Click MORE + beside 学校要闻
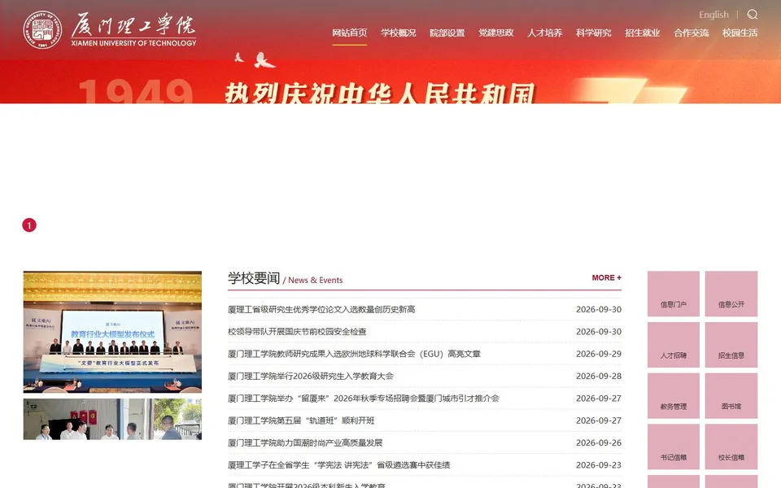The image size is (781, 488). click(606, 278)
